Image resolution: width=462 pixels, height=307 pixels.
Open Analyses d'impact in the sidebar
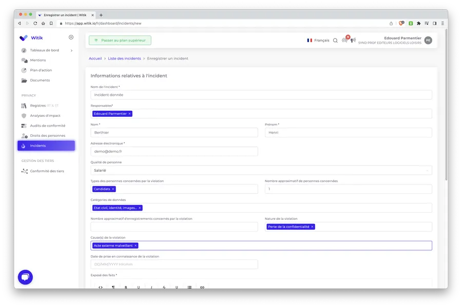coord(46,115)
